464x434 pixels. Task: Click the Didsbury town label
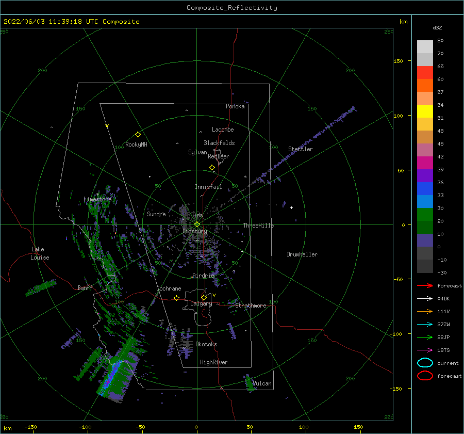tap(195, 231)
